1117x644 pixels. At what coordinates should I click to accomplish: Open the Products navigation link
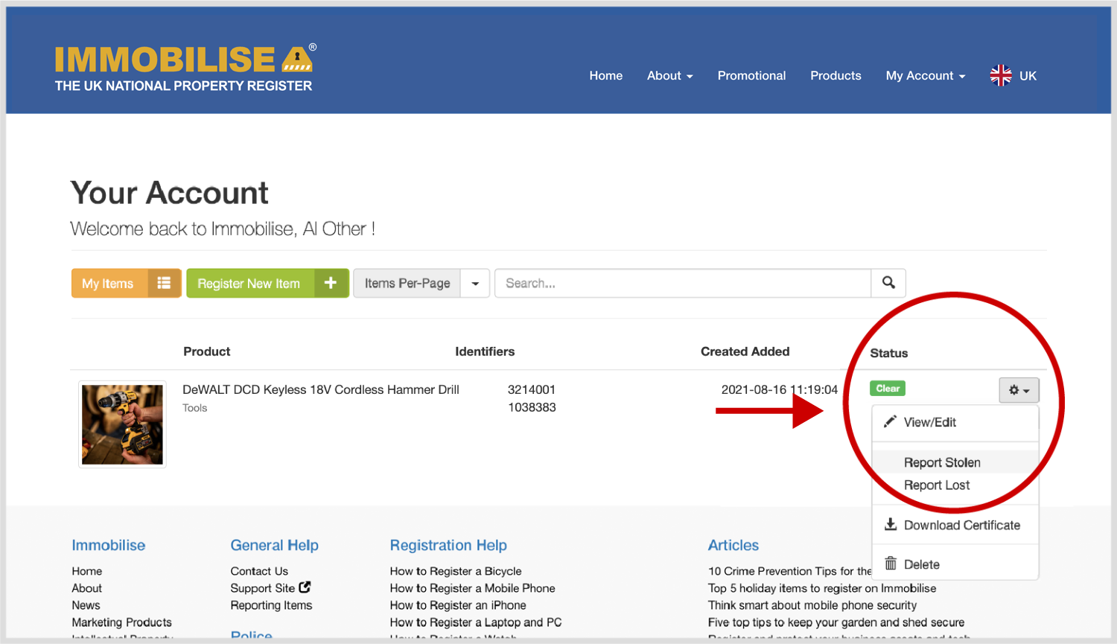point(836,76)
